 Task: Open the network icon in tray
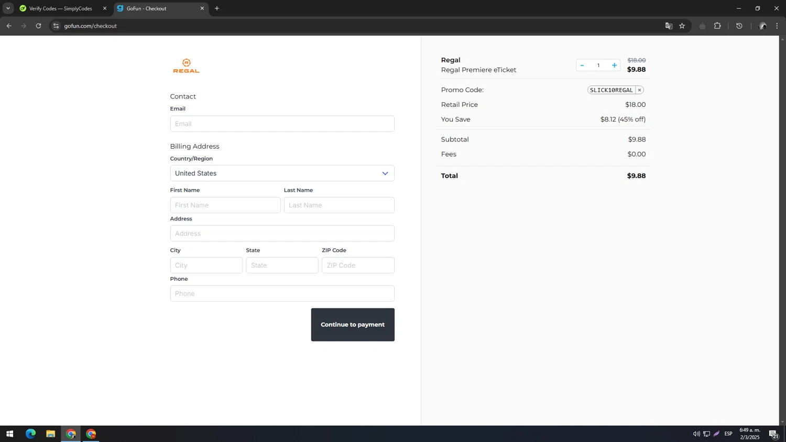pos(706,434)
